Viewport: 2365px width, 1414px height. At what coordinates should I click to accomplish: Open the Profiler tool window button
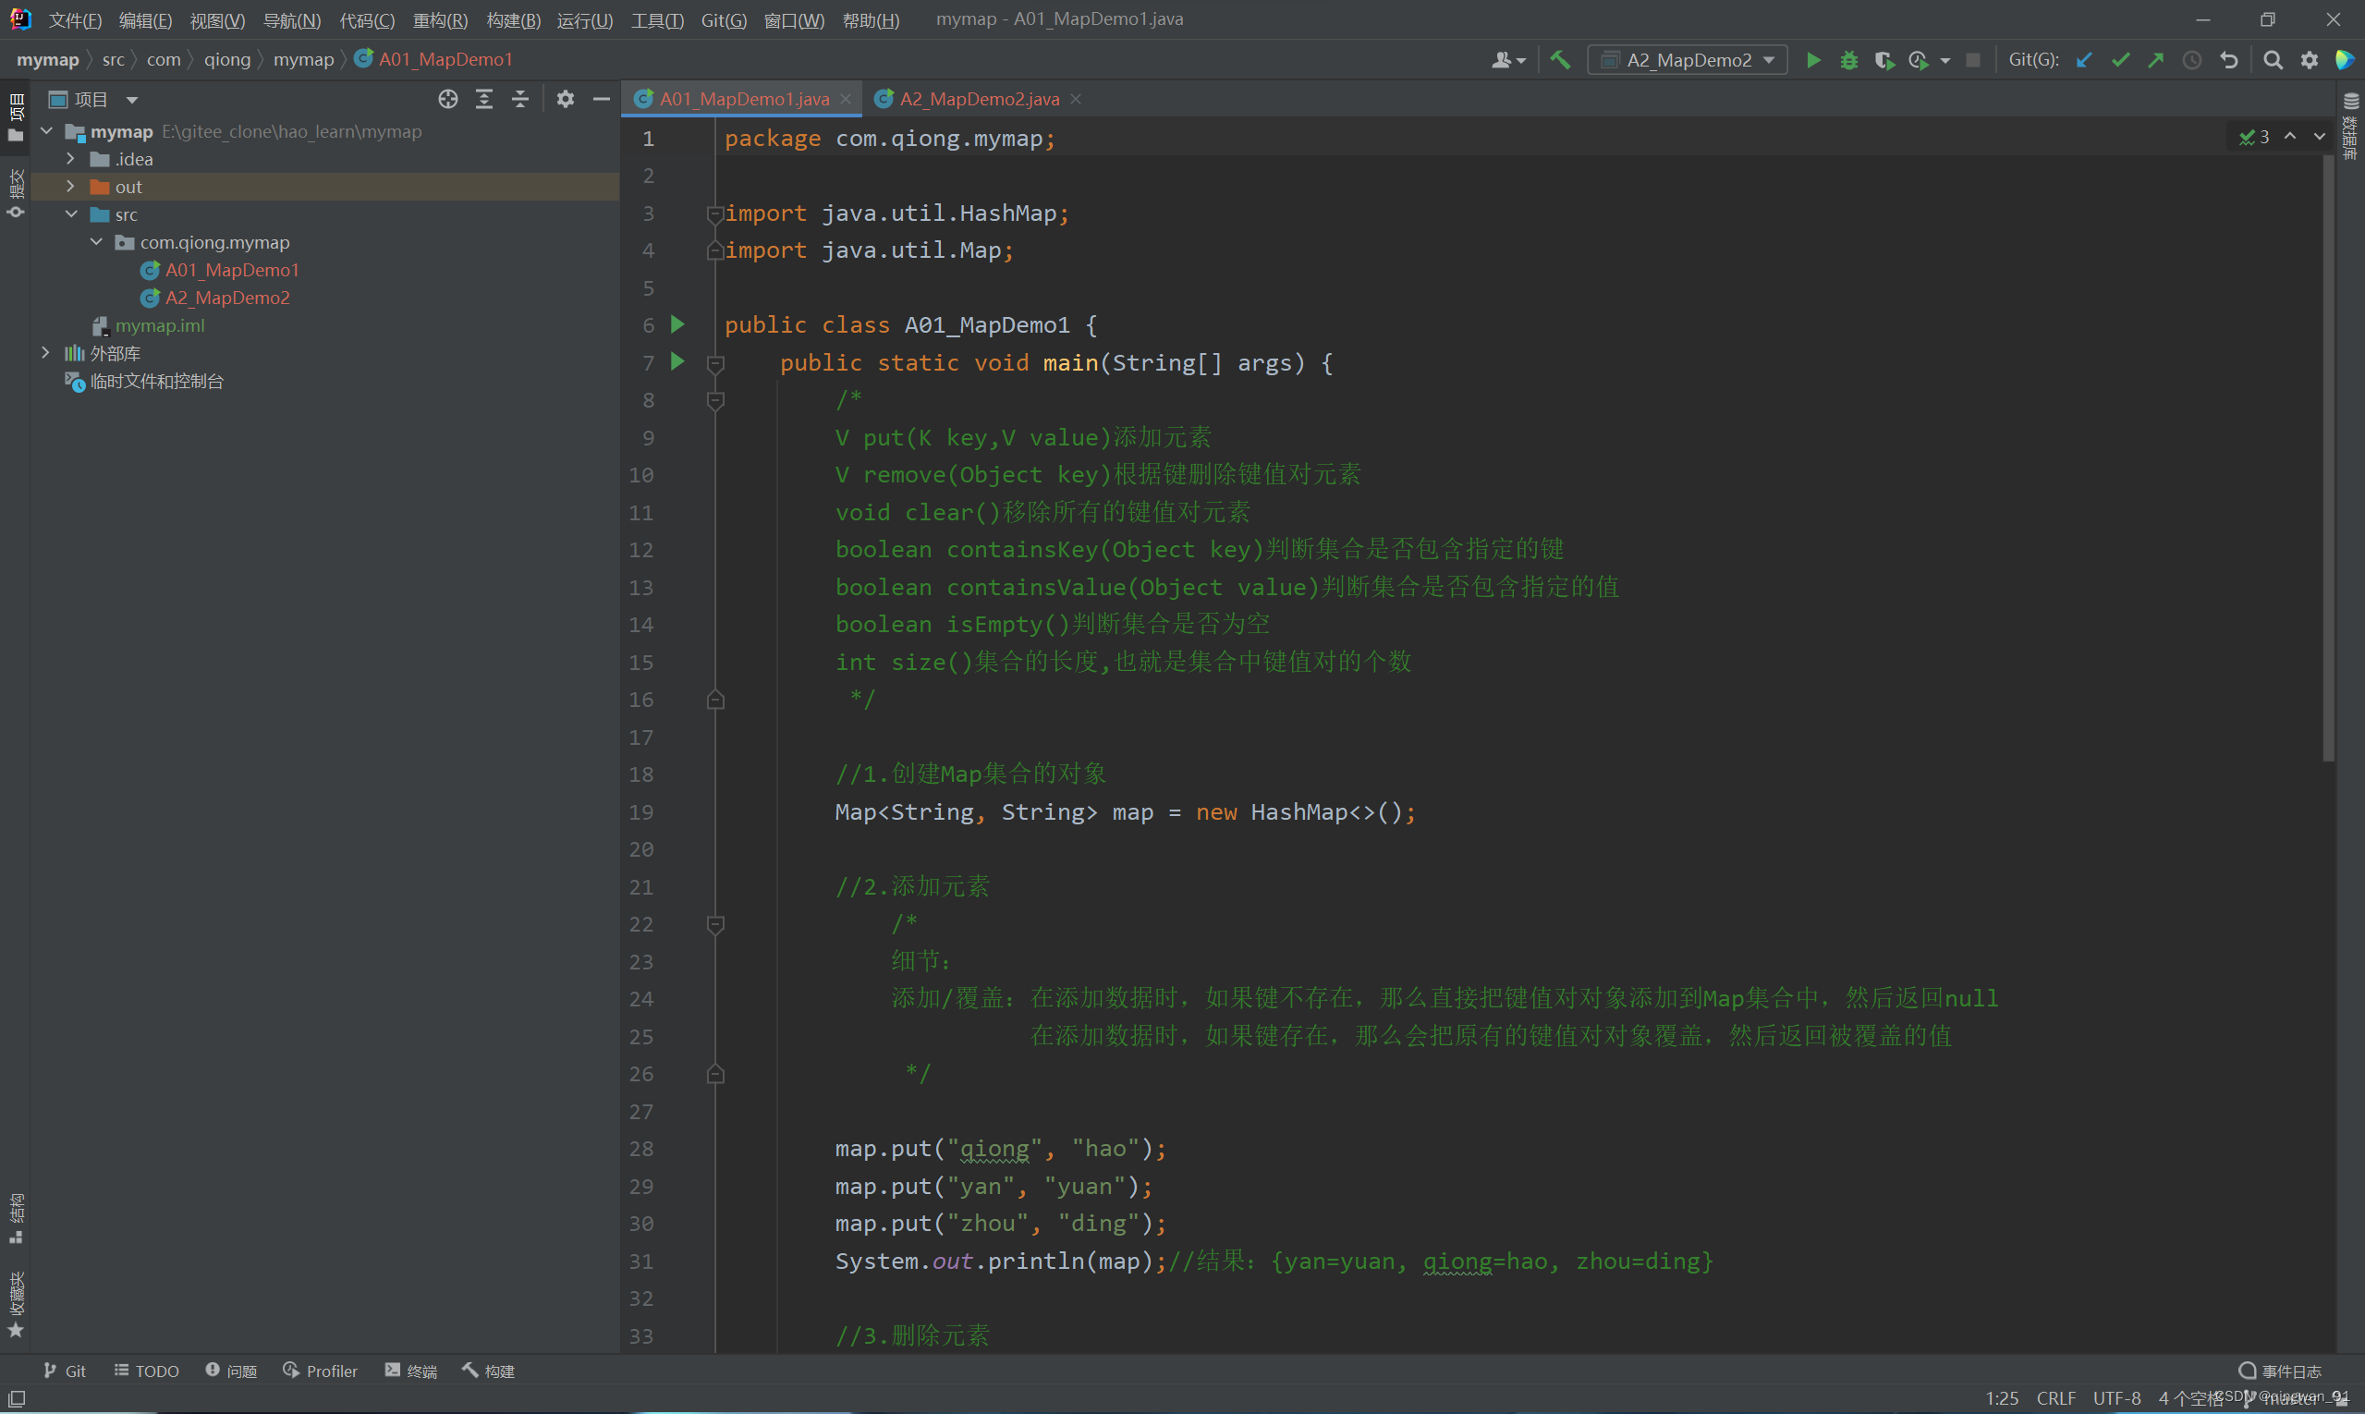pos(320,1371)
